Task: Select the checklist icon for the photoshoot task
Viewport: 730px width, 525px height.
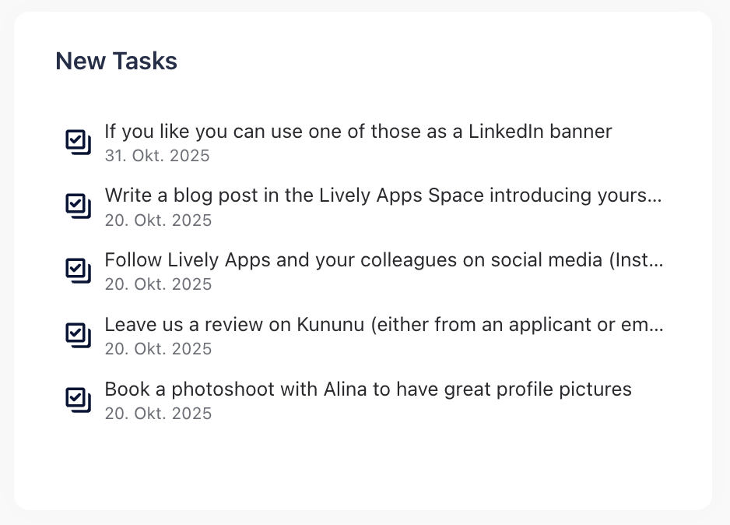Action: [x=78, y=399]
